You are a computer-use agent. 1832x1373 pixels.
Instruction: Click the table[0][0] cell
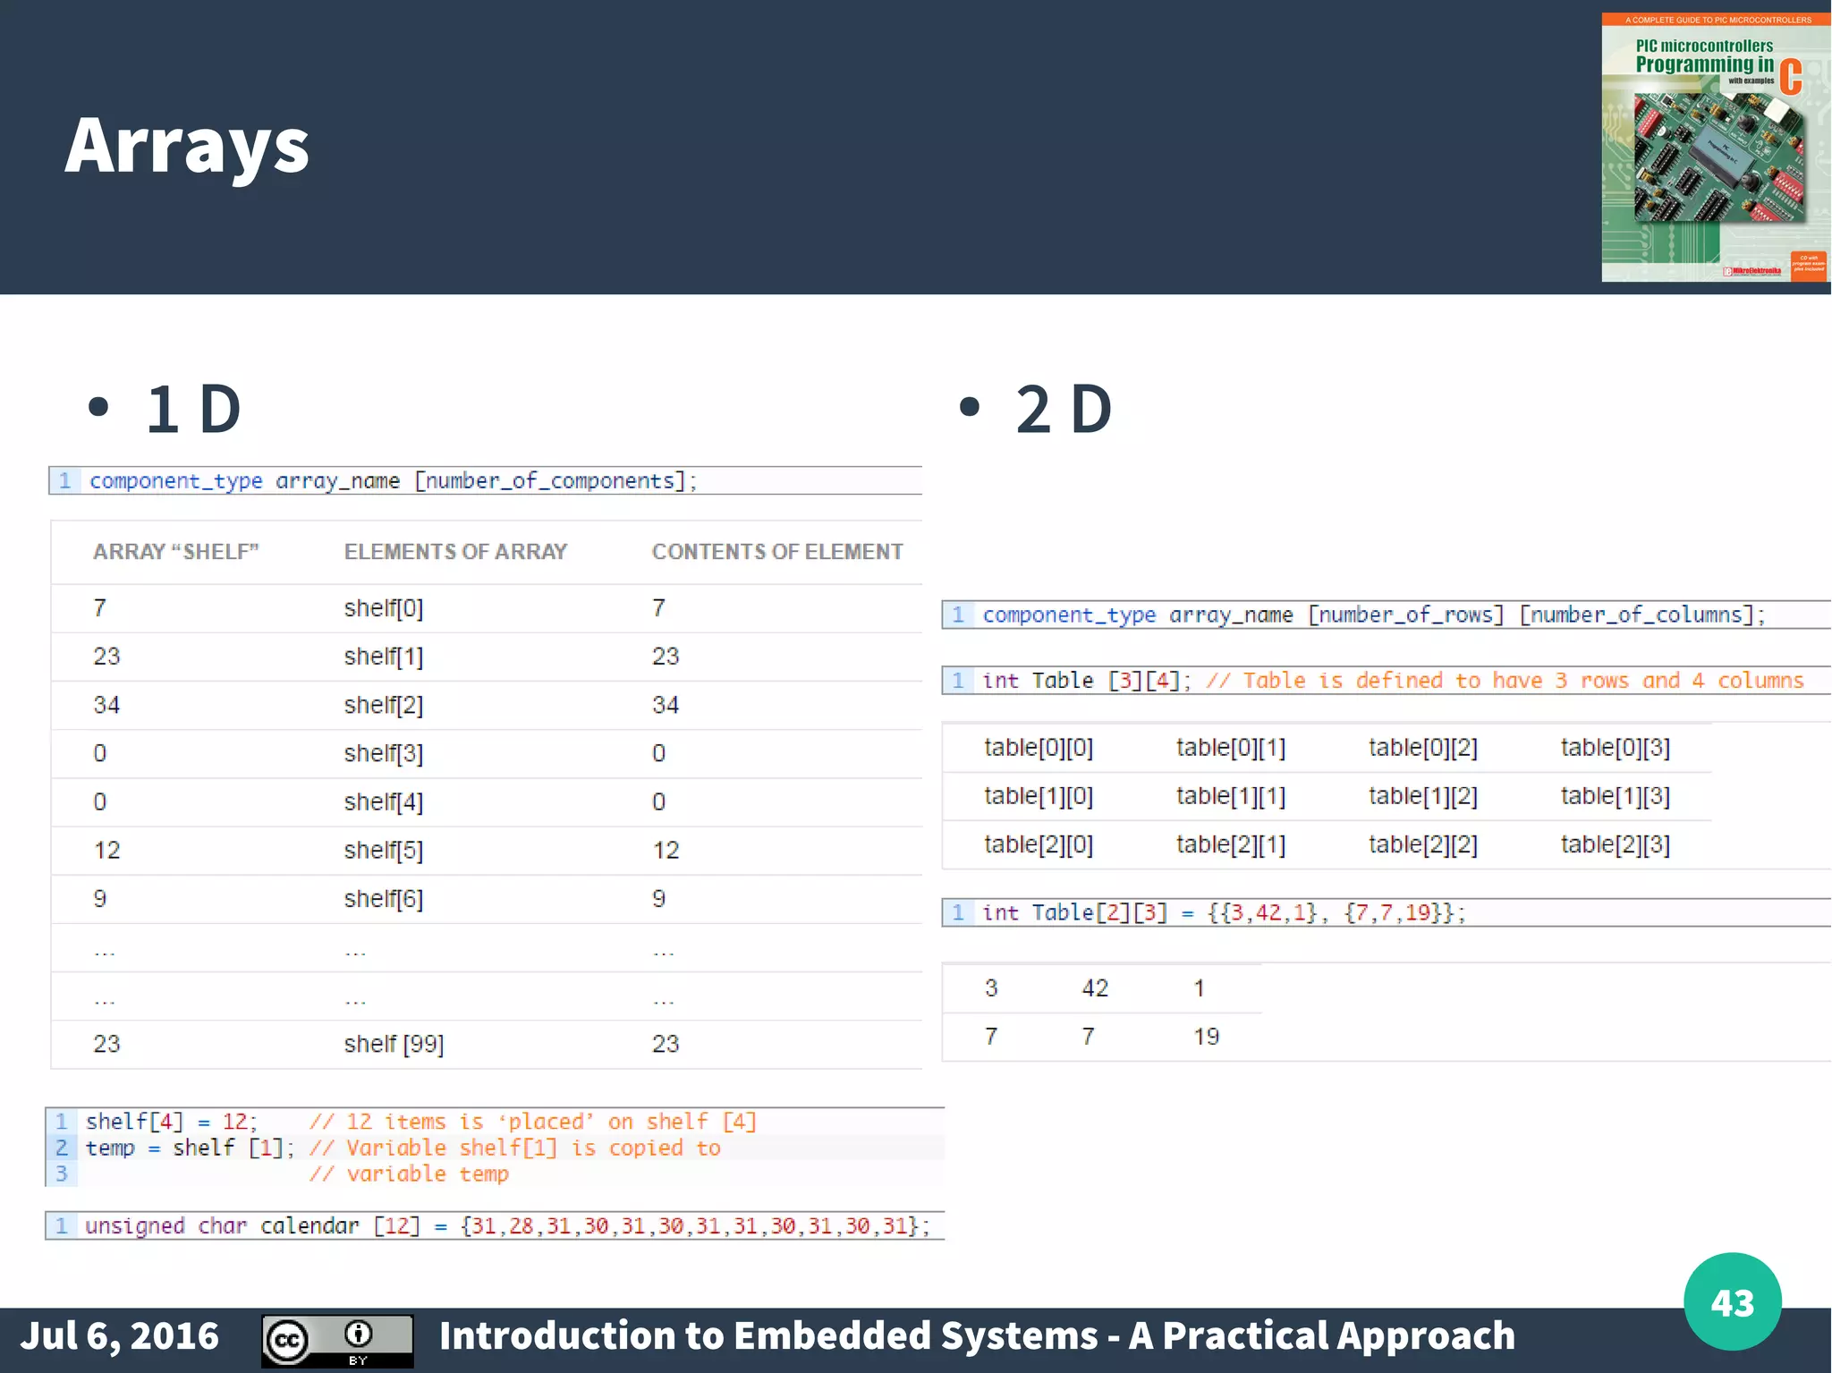pyautogui.click(x=1039, y=748)
